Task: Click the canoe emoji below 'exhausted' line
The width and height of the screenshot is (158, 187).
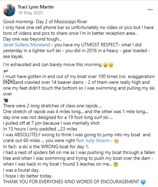Action: [x=6, y=71]
